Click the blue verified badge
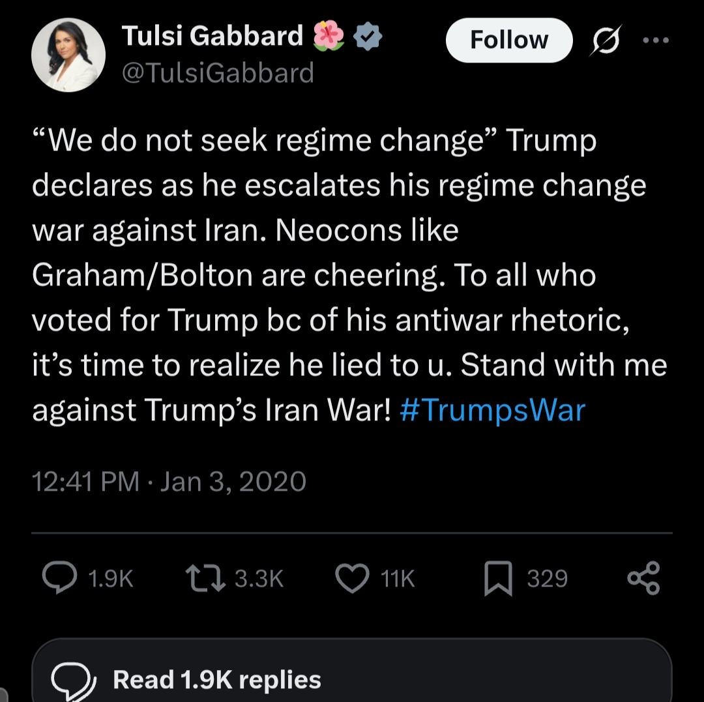This screenshot has width=704, height=702. coord(368,38)
